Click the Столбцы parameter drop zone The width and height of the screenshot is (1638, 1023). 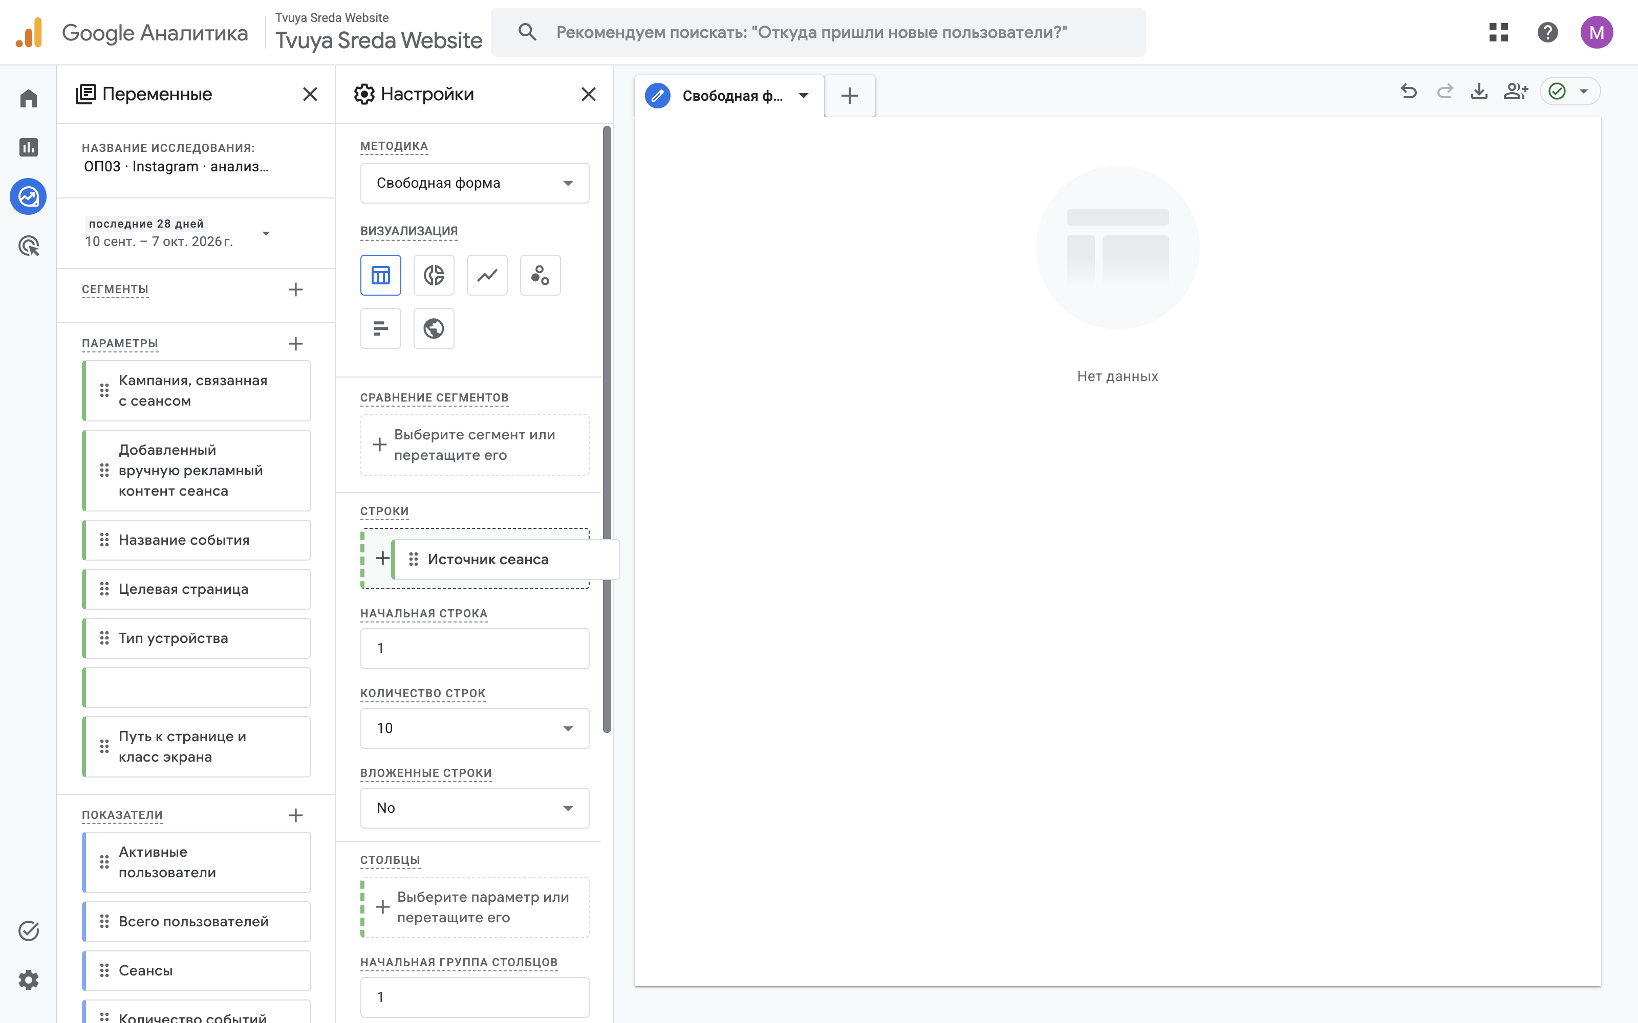click(475, 907)
